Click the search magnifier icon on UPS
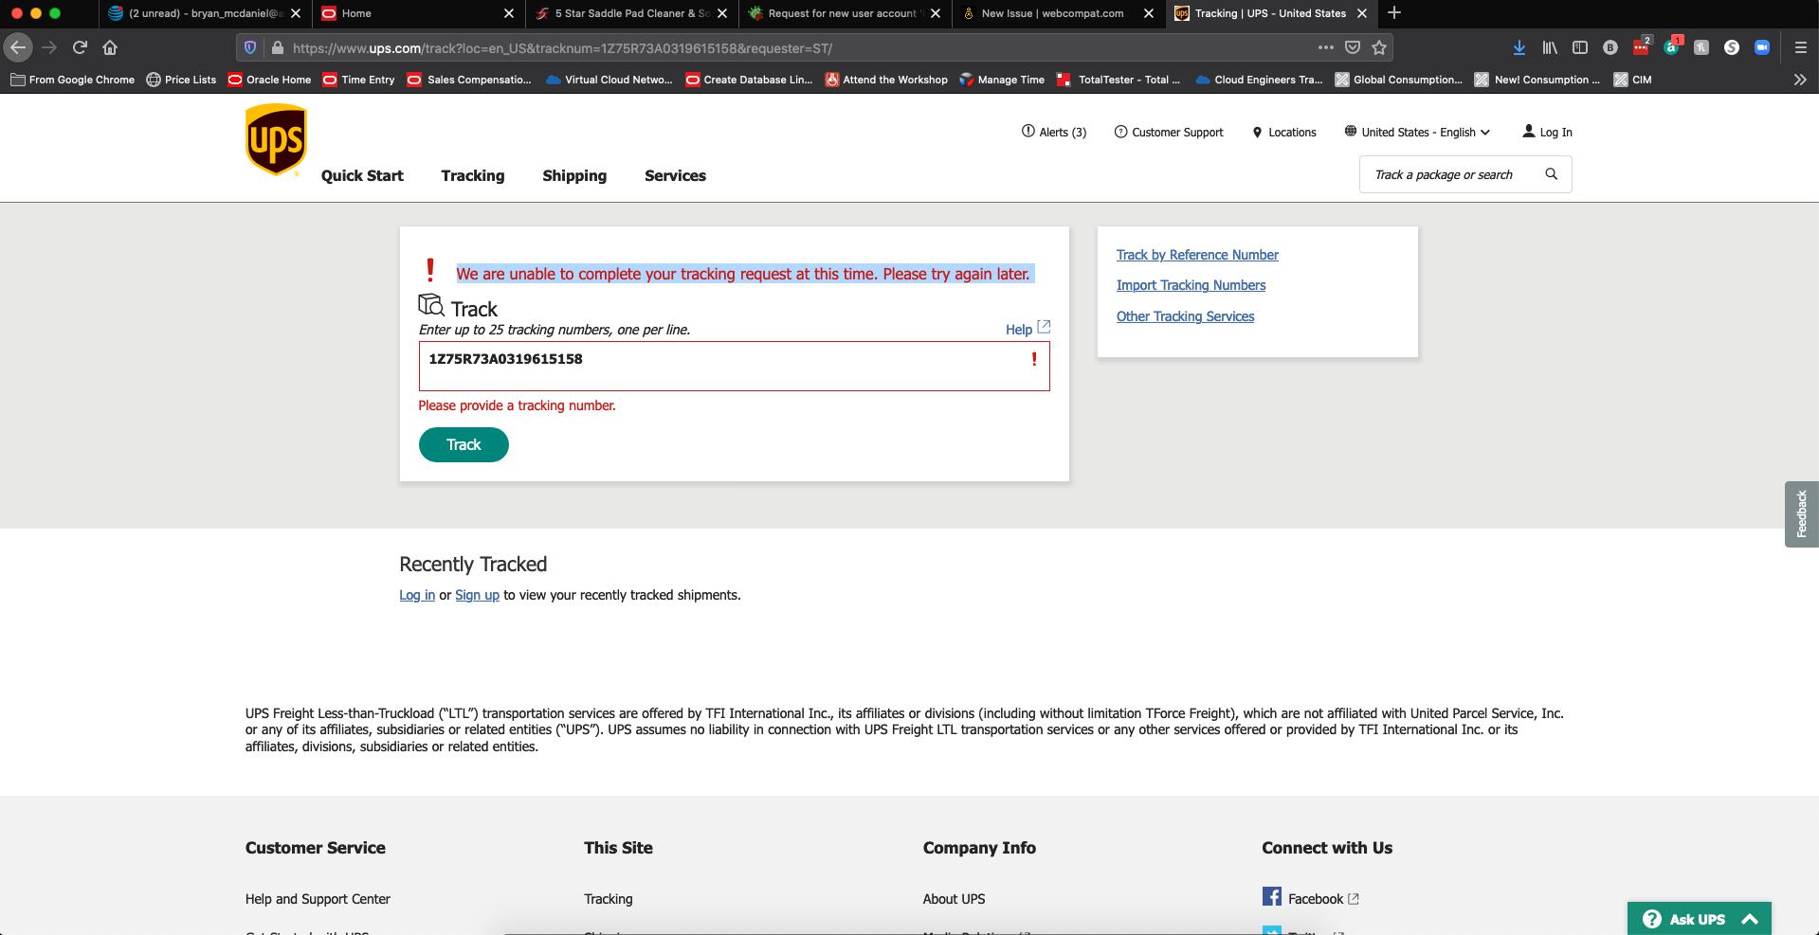The height and width of the screenshot is (935, 1819). (x=1551, y=174)
